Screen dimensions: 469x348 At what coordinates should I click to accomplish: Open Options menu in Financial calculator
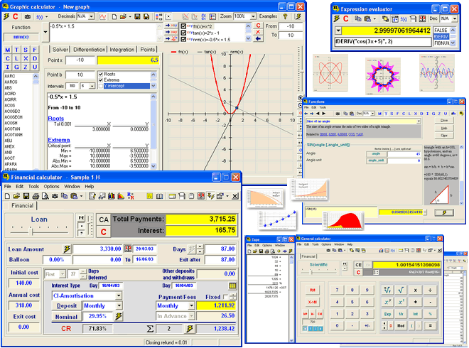[52, 186]
